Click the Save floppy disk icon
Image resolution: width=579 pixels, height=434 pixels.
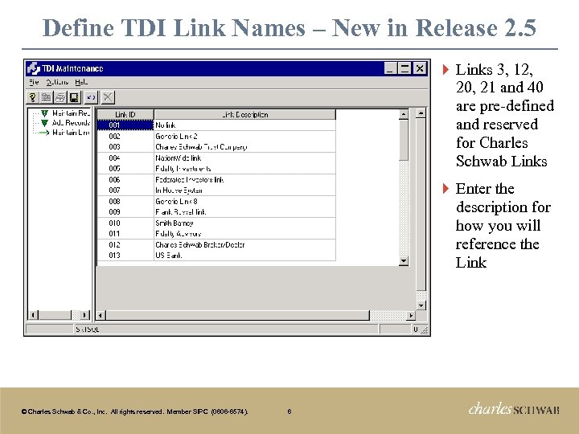point(74,97)
